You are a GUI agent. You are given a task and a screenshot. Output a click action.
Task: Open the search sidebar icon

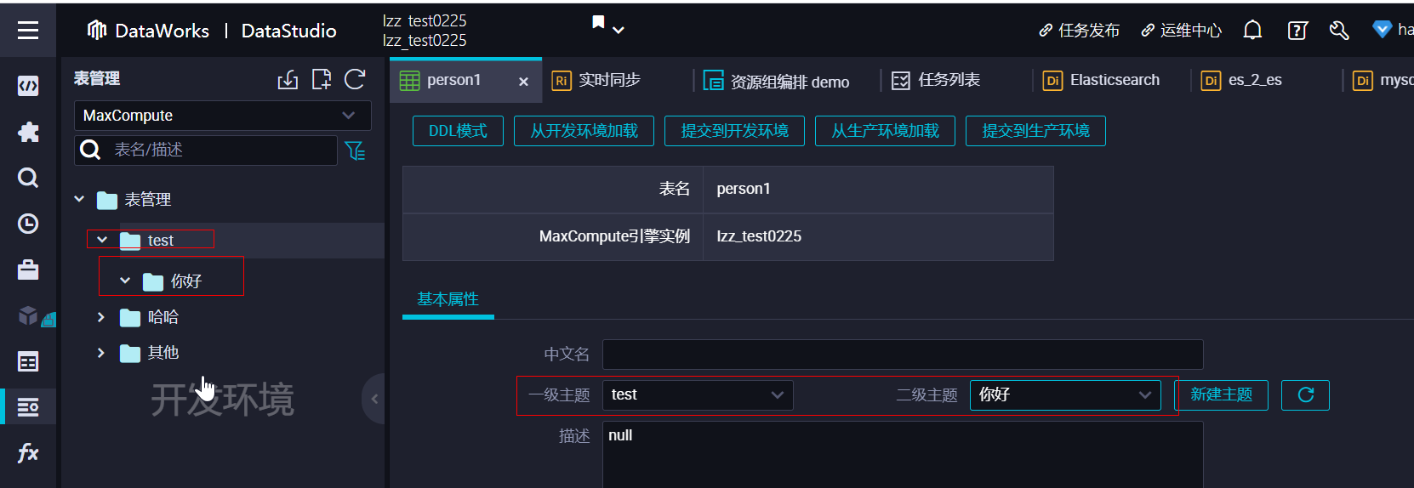coord(28,178)
